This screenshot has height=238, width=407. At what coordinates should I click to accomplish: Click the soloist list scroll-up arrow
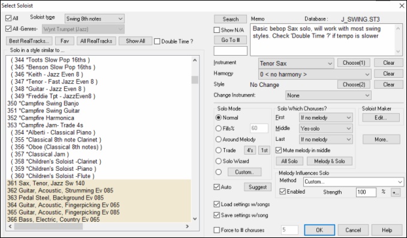click(195, 60)
